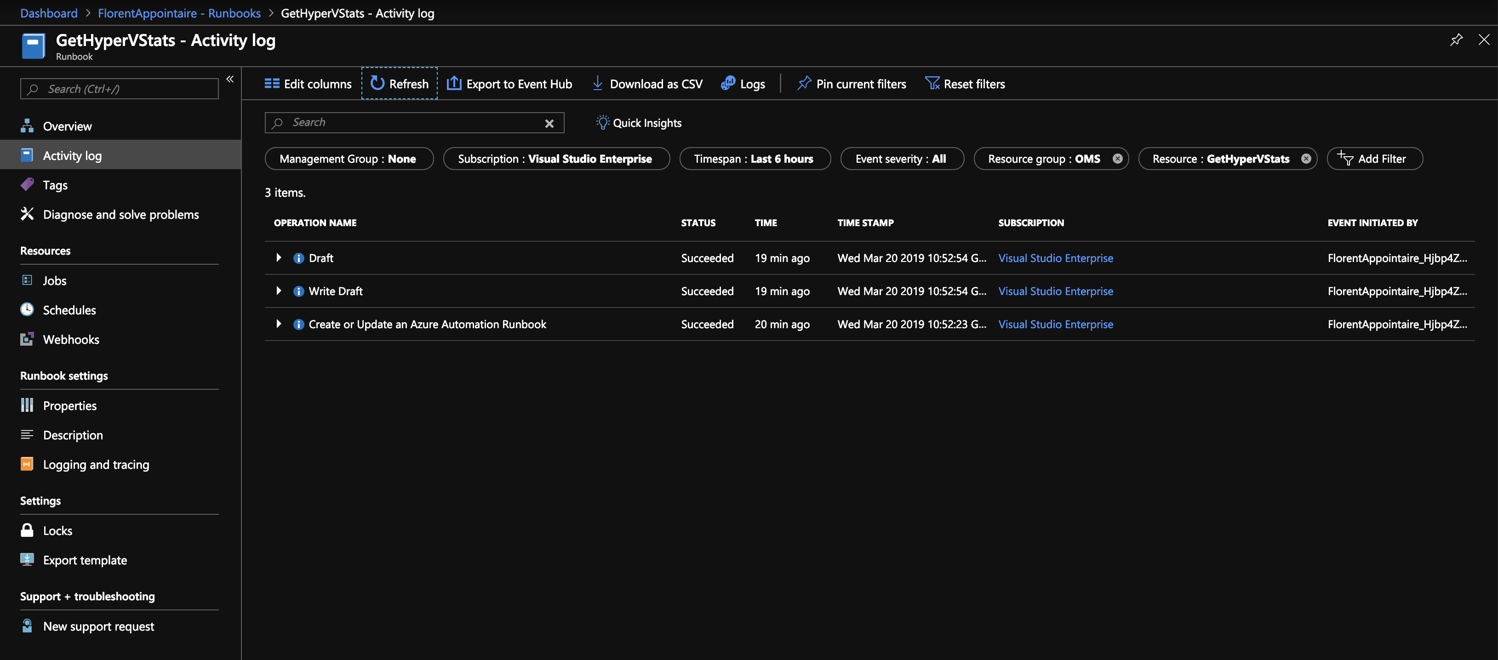1498x660 pixels.
Task: Open the Subscription filter pill
Action: [556, 159]
